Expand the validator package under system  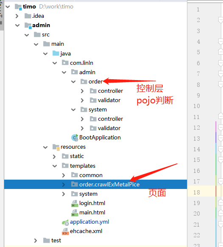(x=82, y=128)
